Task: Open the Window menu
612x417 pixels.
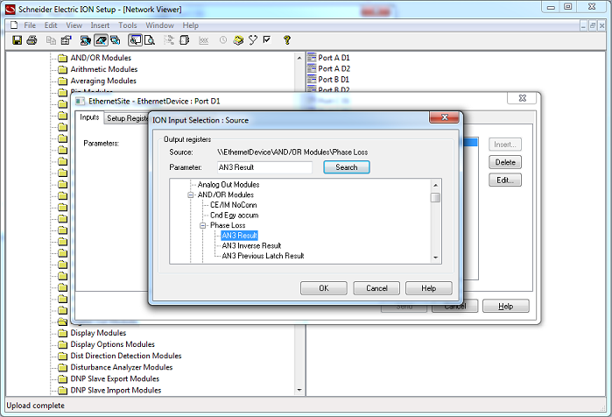Action: point(159,25)
